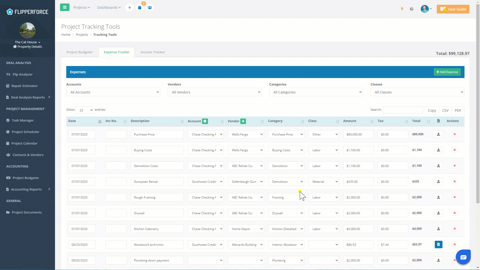Image resolution: width=480 pixels, height=270 pixels.
Task: Change Show entries count dropdown
Action: 84,110
